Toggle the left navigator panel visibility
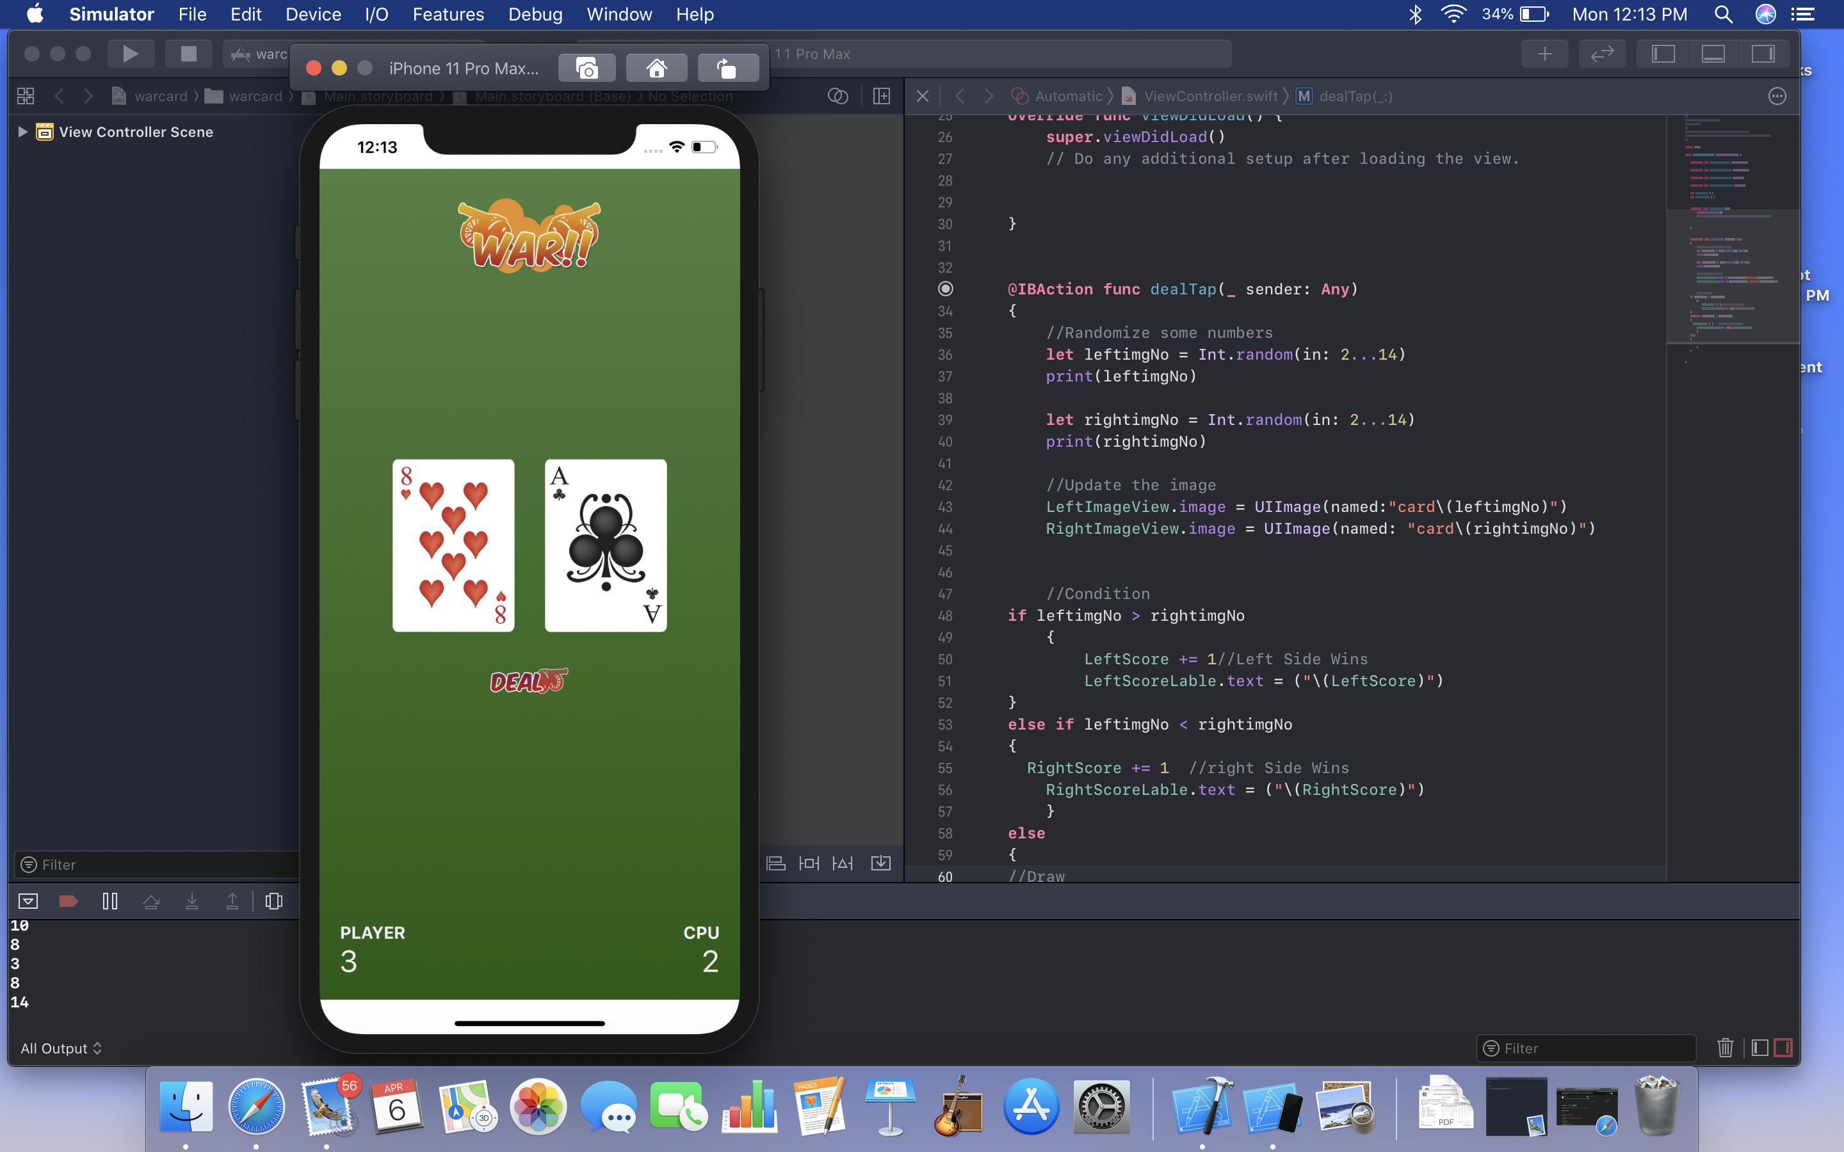1844x1152 pixels. (x=1663, y=54)
